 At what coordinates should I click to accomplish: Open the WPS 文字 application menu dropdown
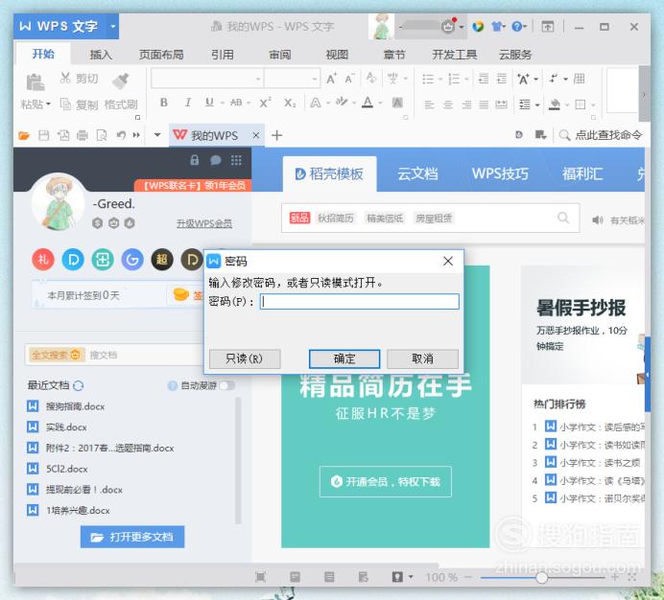pyautogui.click(x=112, y=26)
